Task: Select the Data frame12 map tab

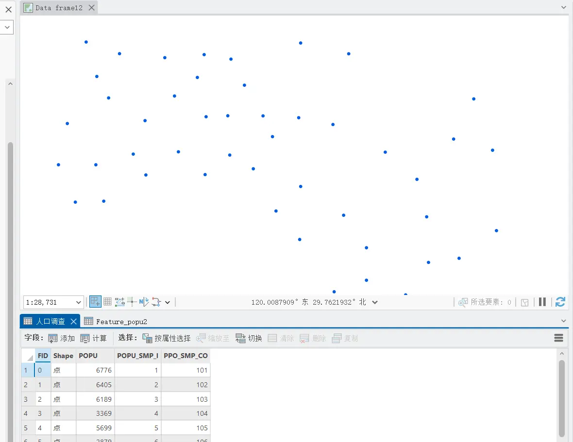Action: coord(59,8)
